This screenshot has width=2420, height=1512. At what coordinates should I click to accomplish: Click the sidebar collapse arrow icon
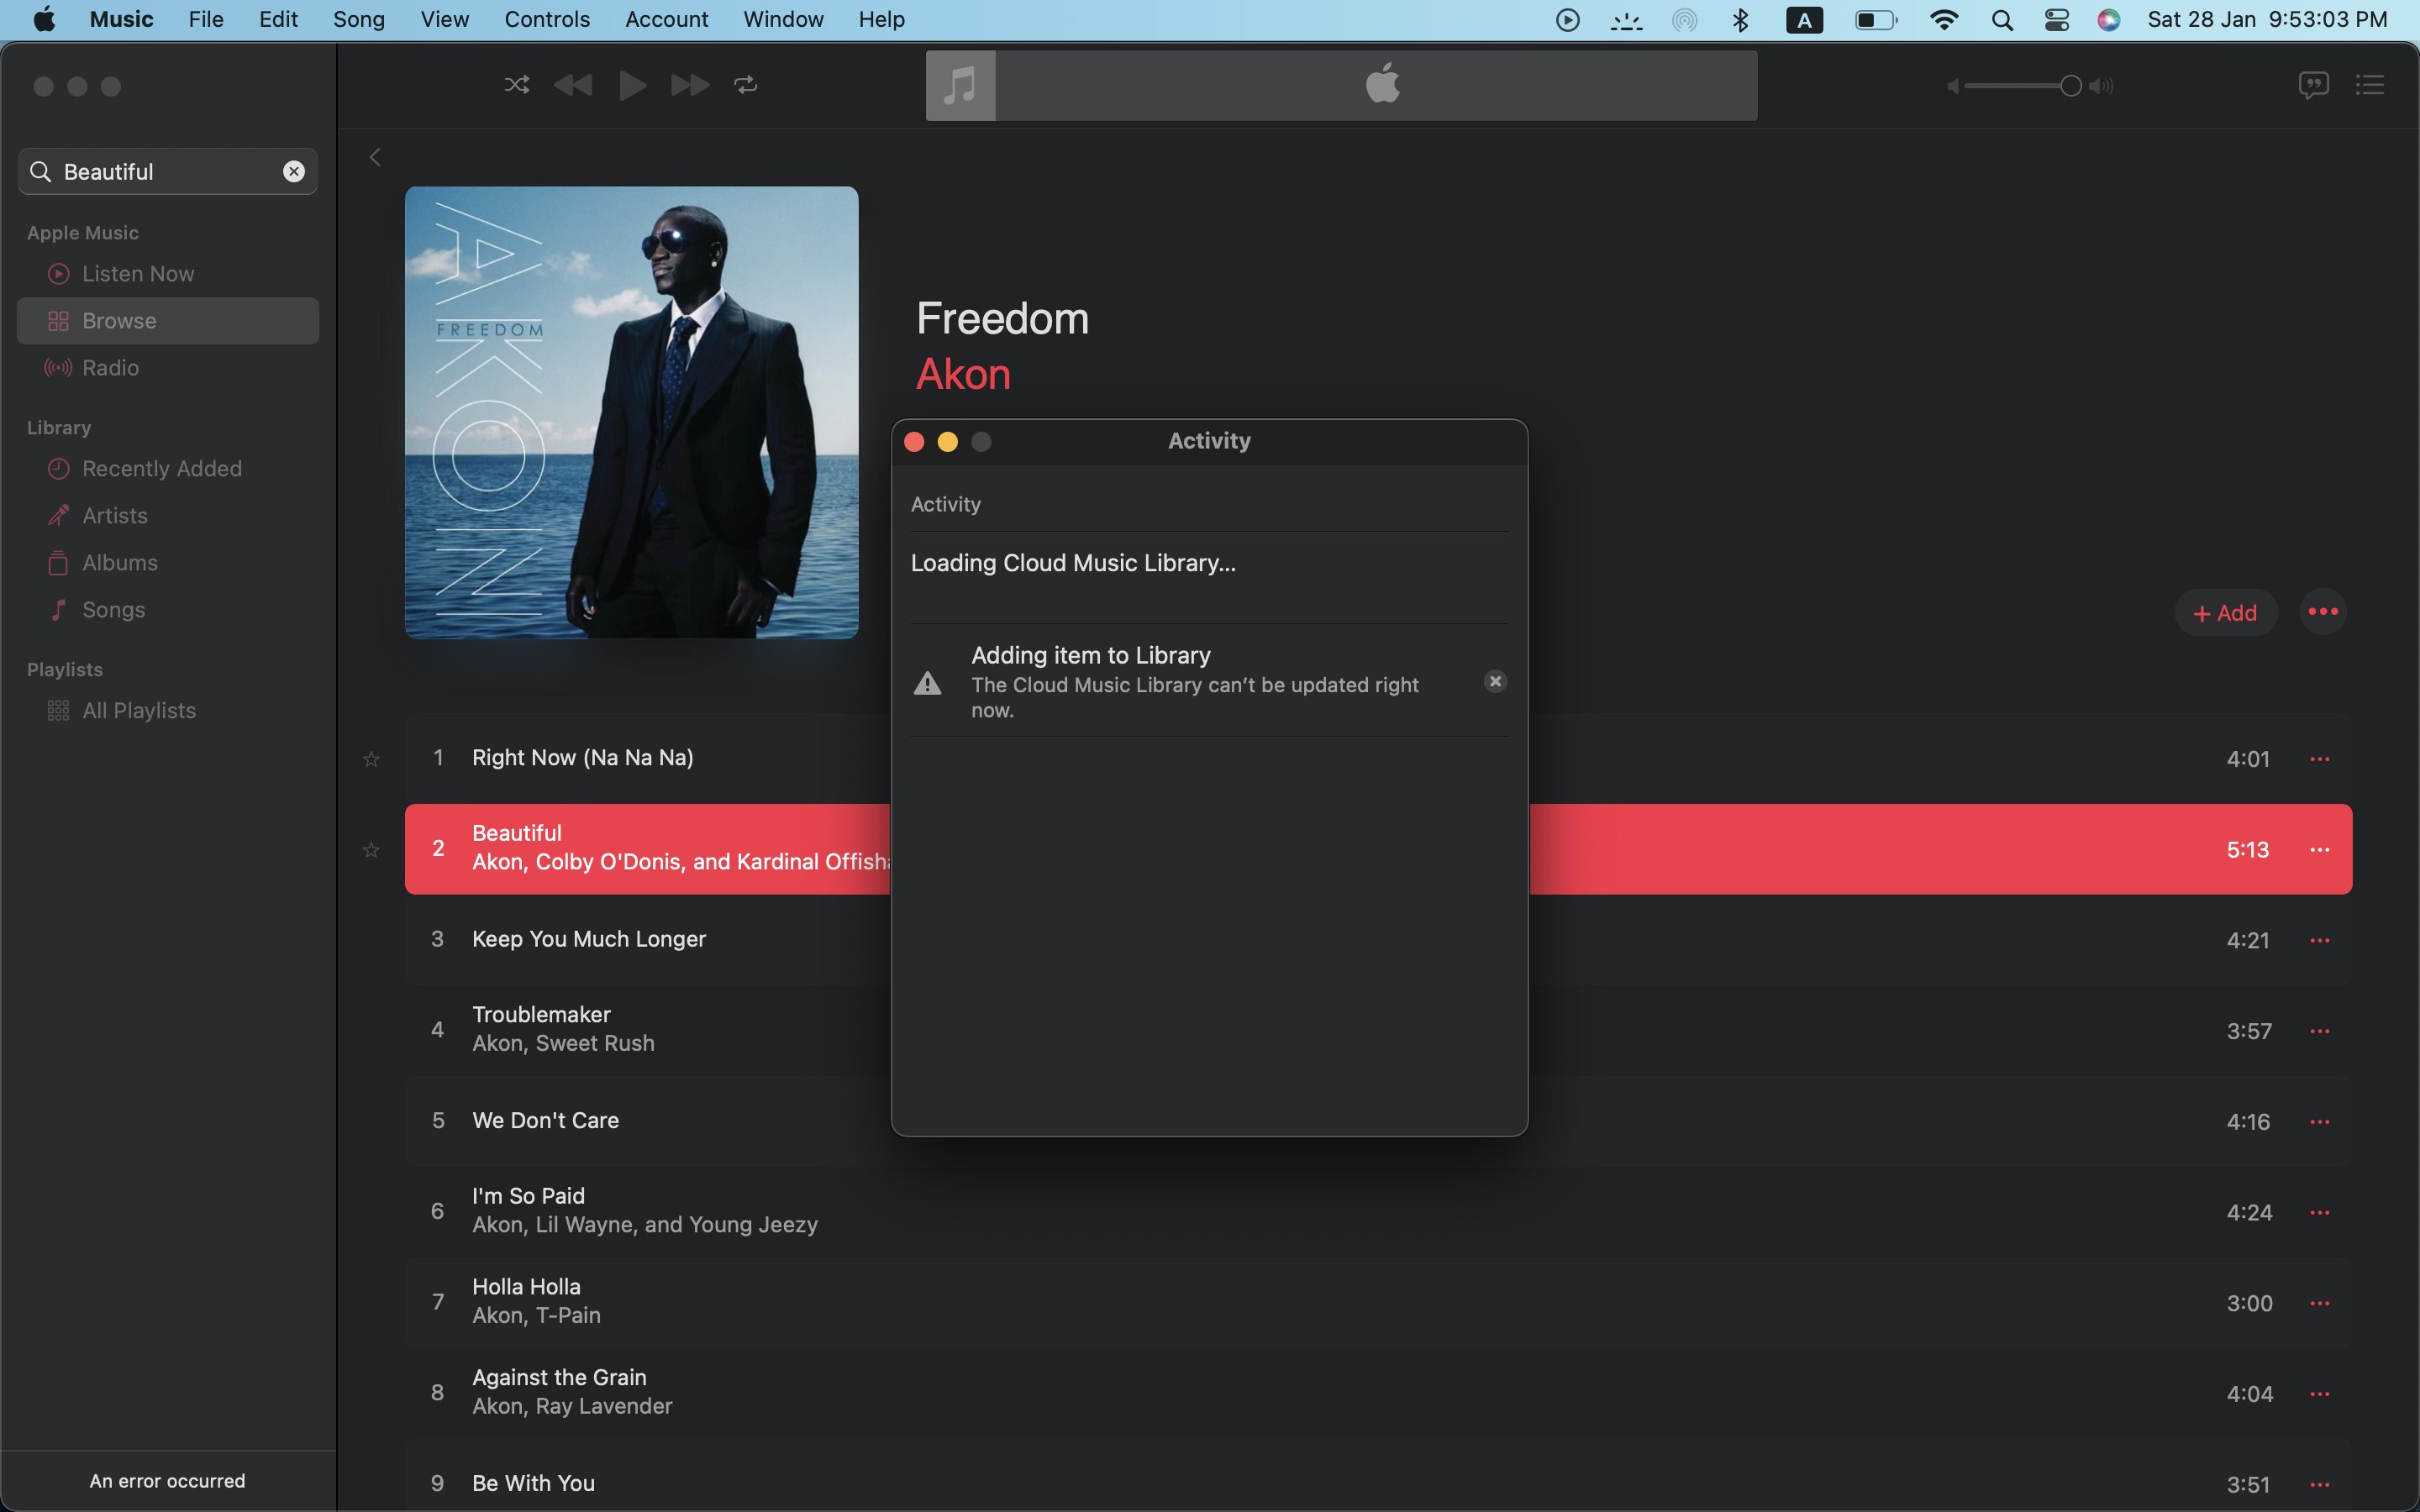click(375, 157)
